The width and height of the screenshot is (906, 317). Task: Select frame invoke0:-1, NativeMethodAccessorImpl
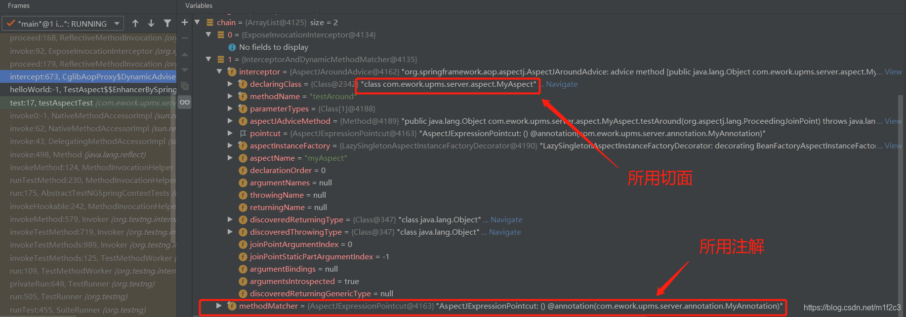(88, 115)
